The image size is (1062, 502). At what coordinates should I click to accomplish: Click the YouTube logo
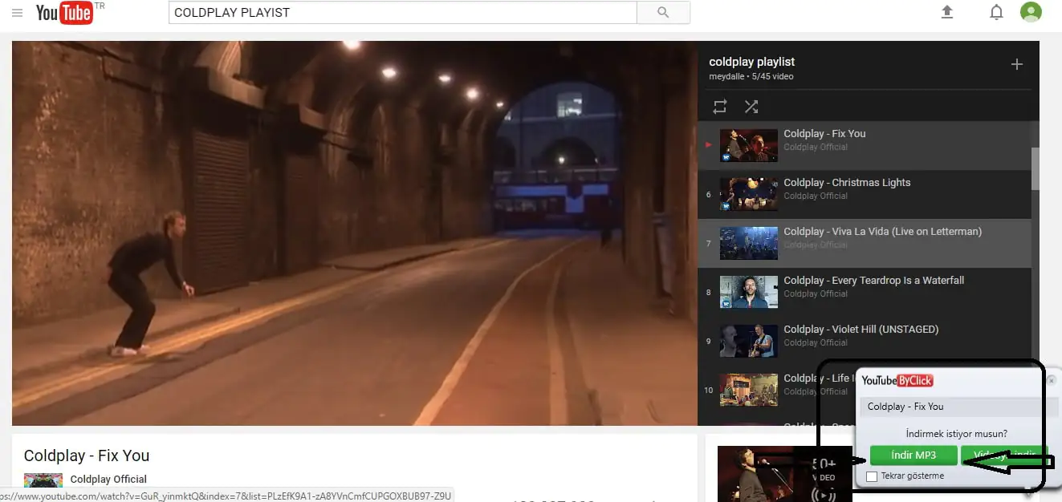[x=64, y=13]
